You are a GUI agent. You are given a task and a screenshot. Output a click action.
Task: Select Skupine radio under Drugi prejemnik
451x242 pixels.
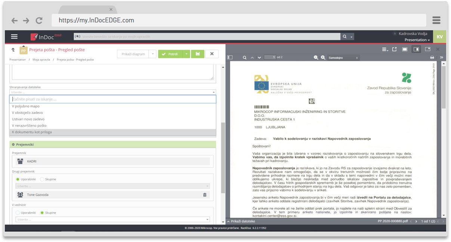pyautogui.click(x=42, y=179)
